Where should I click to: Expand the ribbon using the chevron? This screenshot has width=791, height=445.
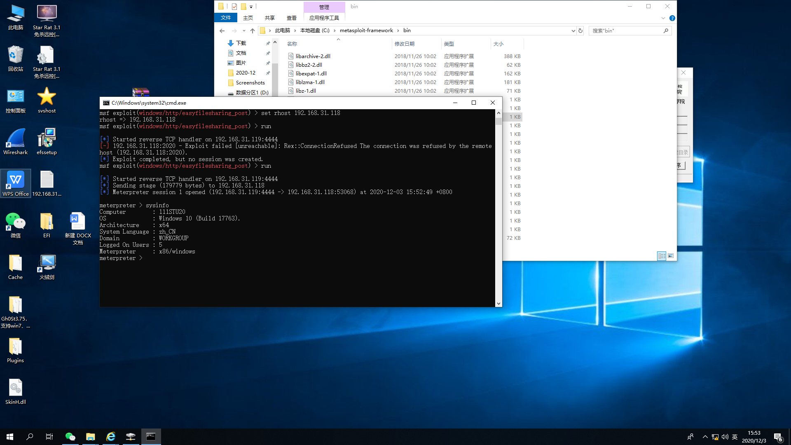(x=663, y=18)
